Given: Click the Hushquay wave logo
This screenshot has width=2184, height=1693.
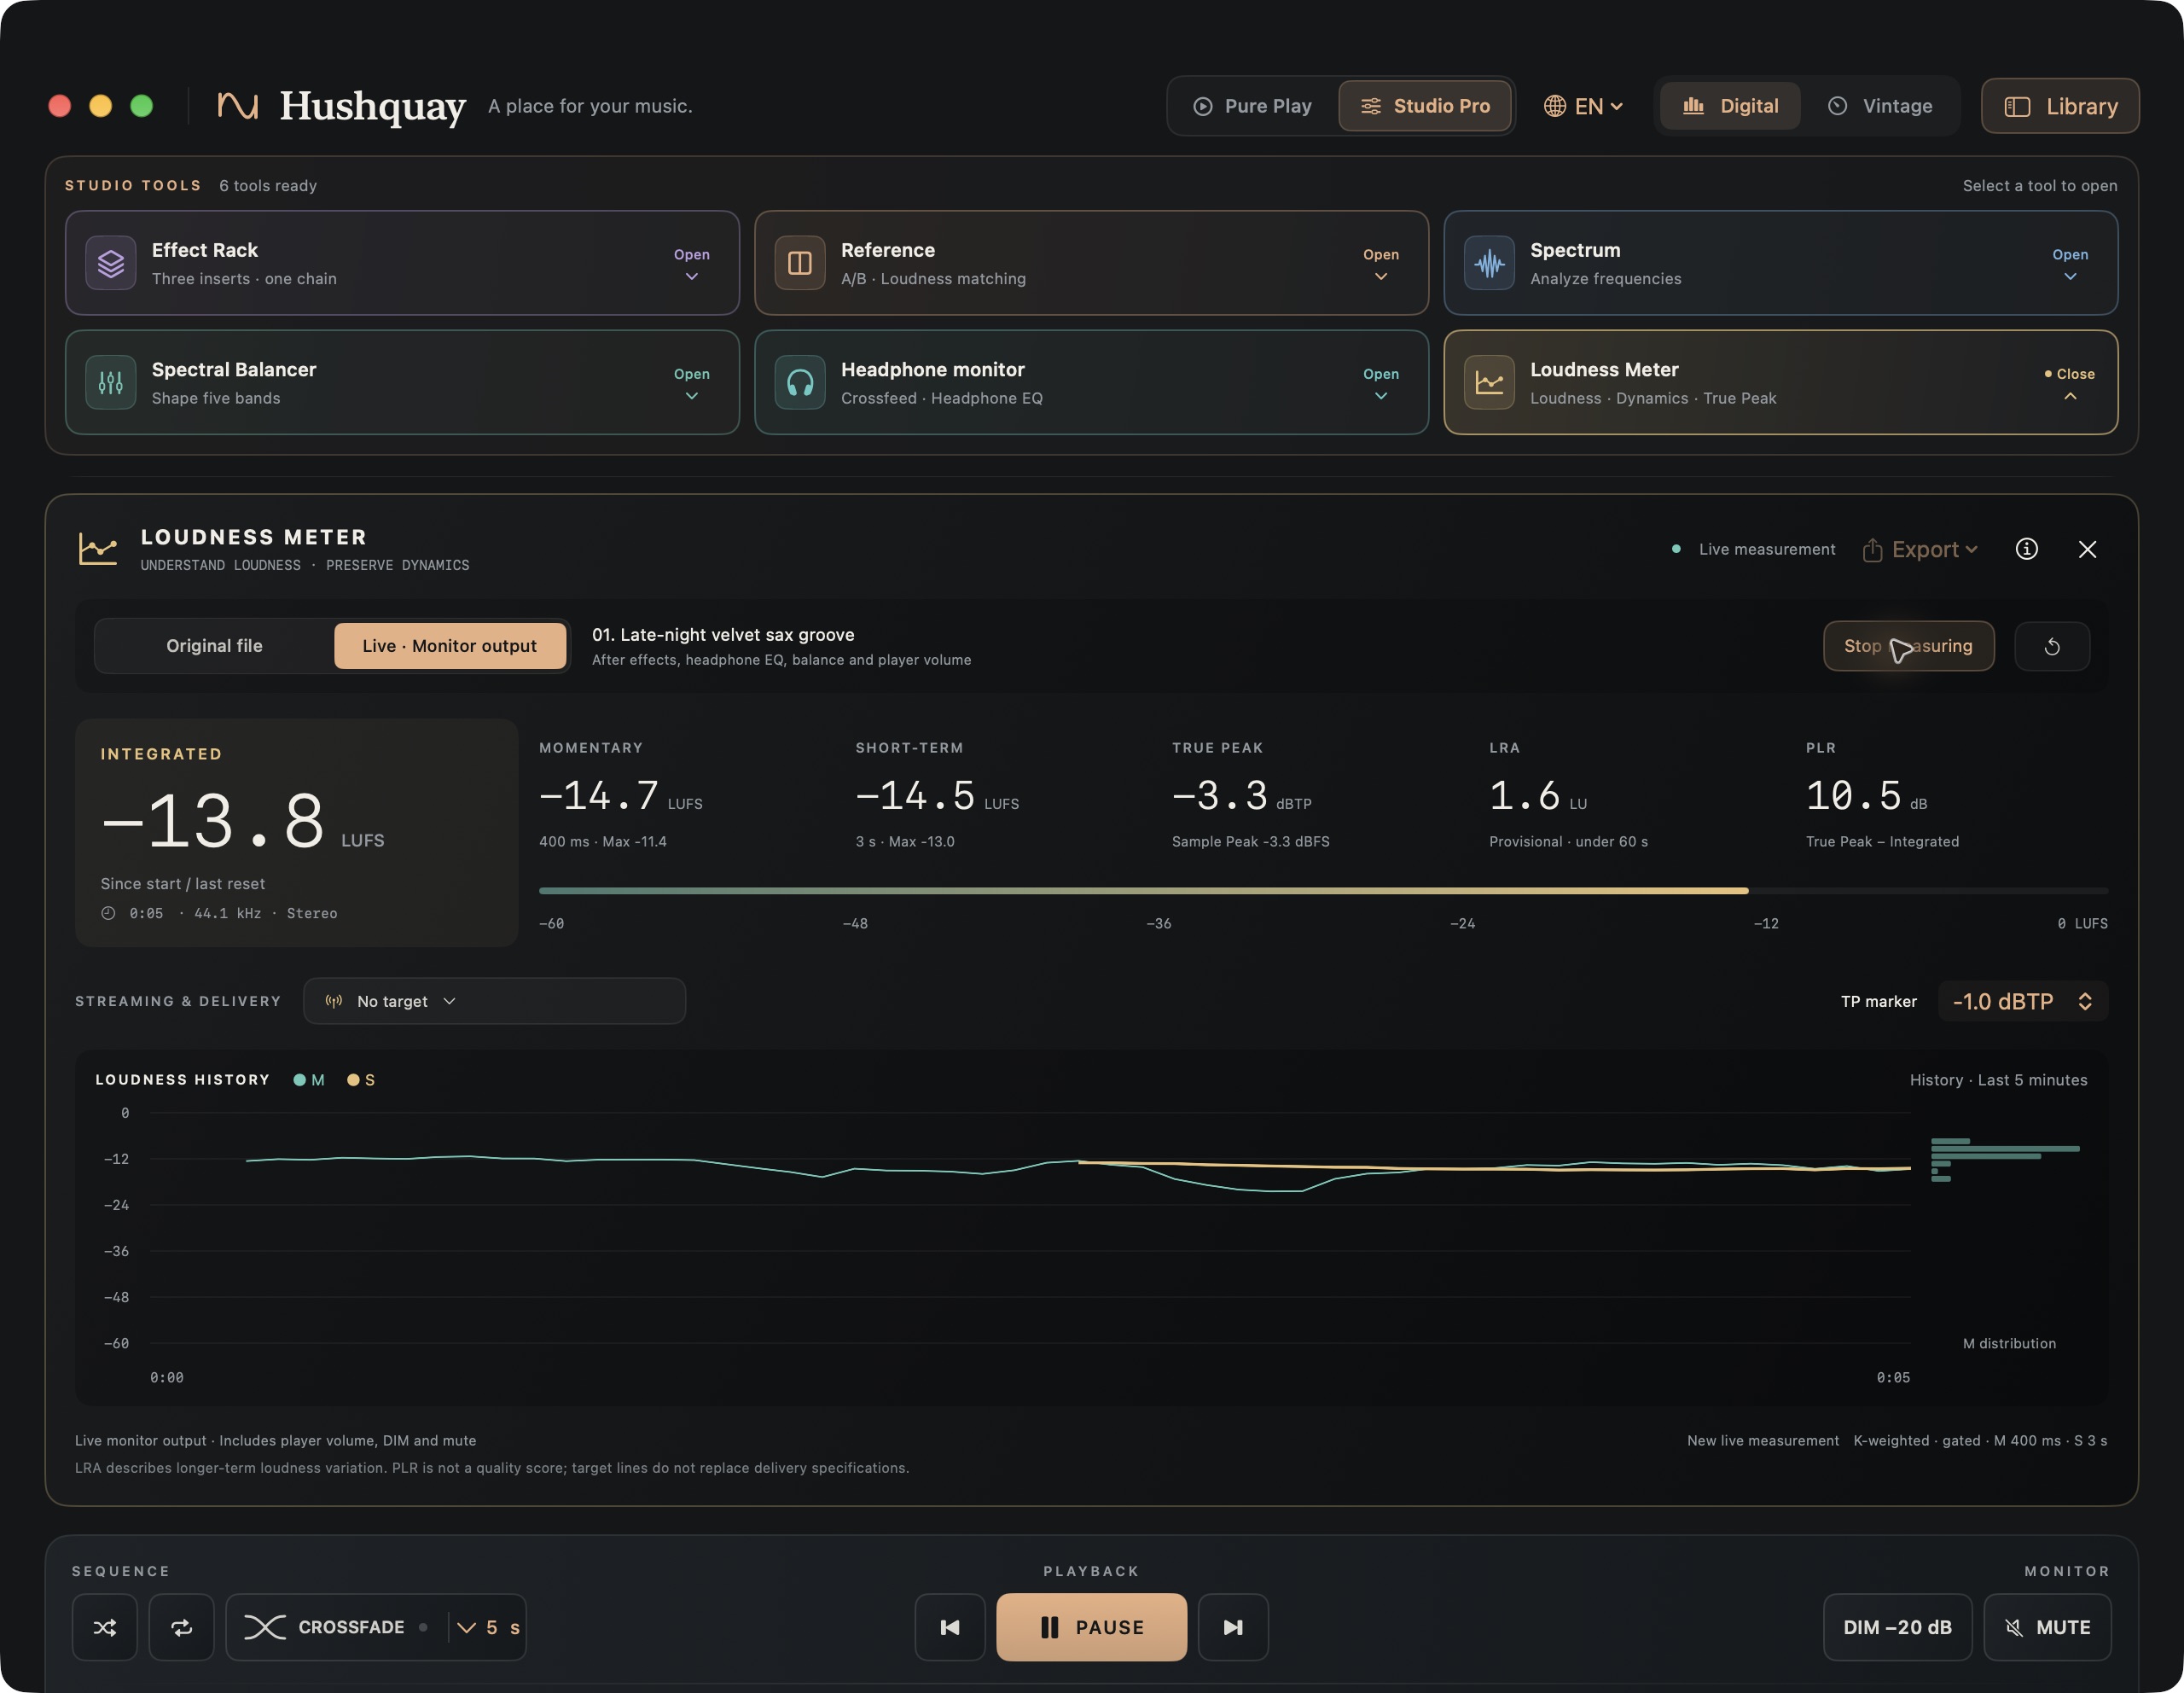Looking at the screenshot, I should (x=238, y=106).
